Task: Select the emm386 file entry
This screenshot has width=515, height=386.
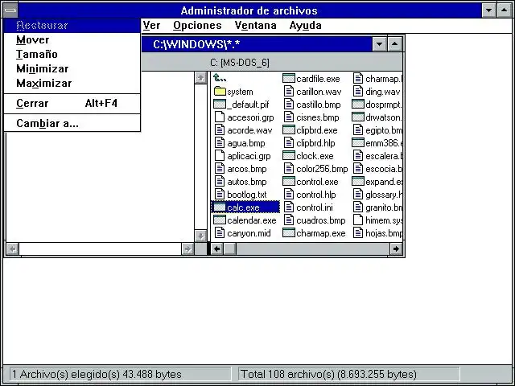Action: pos(377,143)
